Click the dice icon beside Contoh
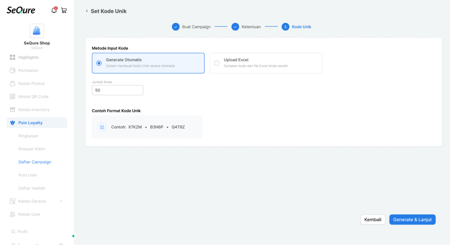This screenshot has width=450, height=245. click(102, 127)
